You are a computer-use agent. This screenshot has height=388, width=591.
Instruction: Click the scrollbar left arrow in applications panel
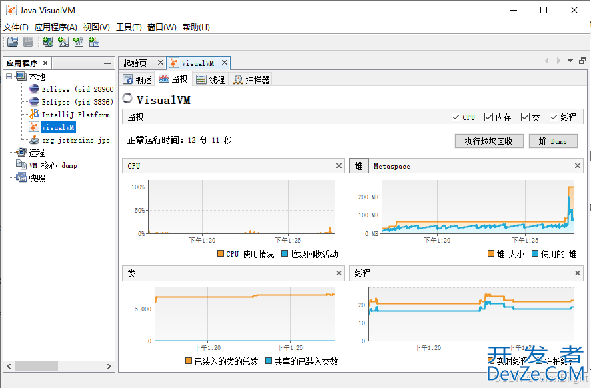pos(9,366)
